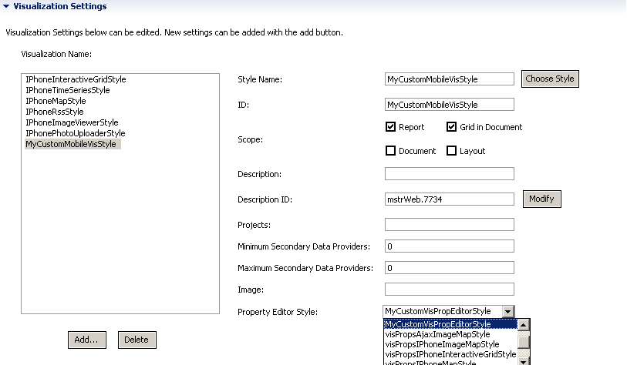Enable the Document scope checkbox
Image resolution: width=627 pixels, height=365 pixels.
coord(391,151)
